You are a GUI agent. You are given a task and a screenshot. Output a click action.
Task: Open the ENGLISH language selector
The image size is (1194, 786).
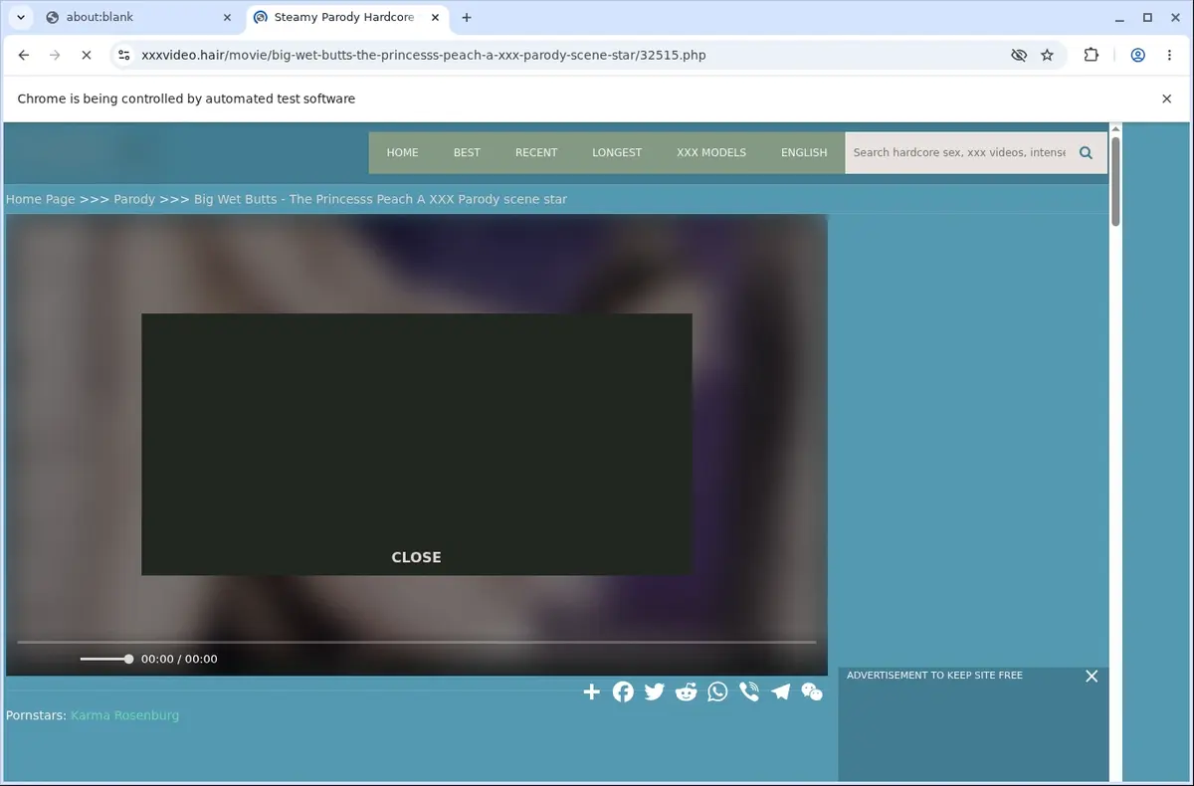(x=804, y=152)
